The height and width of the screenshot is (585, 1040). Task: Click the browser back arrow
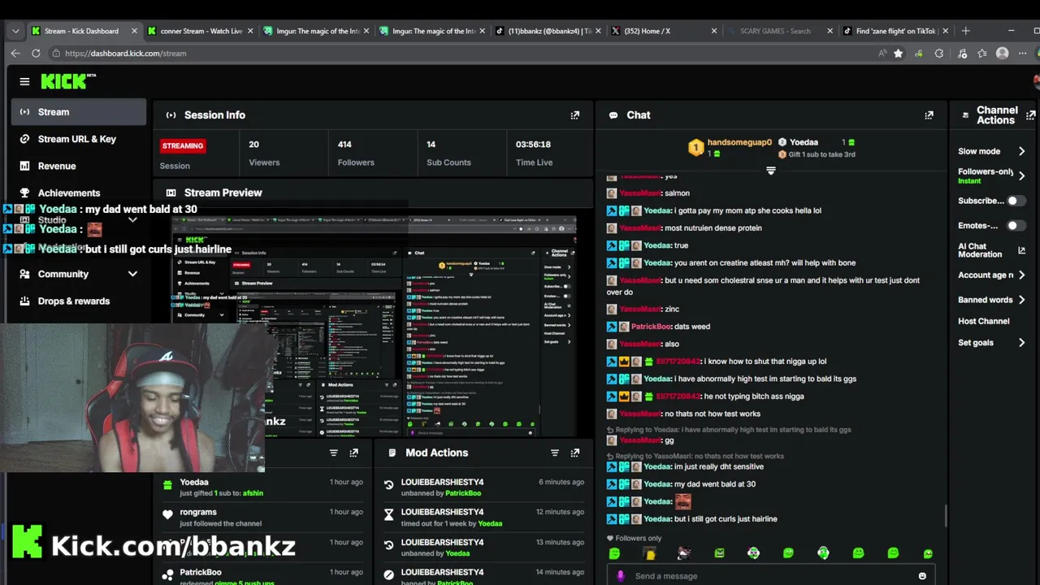[15, 53]
